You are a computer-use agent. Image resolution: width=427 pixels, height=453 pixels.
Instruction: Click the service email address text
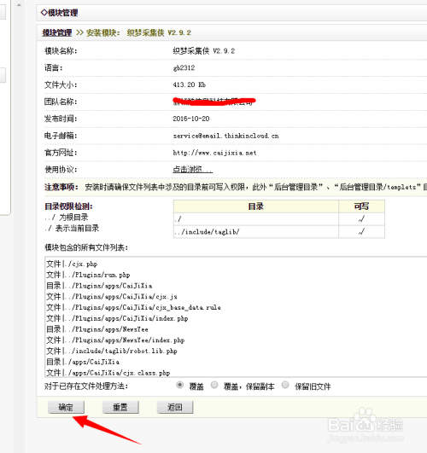click(x=226, y=136)
